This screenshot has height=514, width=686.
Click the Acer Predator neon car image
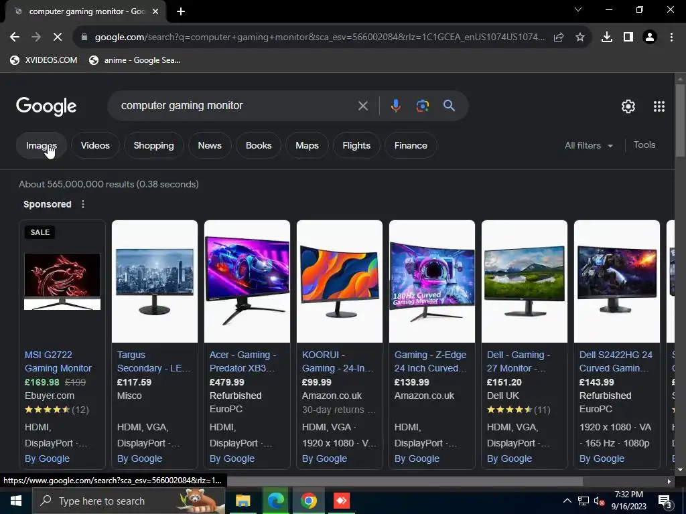click(247, 282)
